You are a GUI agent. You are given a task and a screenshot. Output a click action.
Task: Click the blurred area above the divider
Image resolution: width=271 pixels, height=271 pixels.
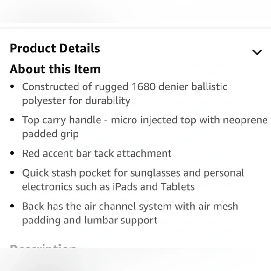pos(135,12)
